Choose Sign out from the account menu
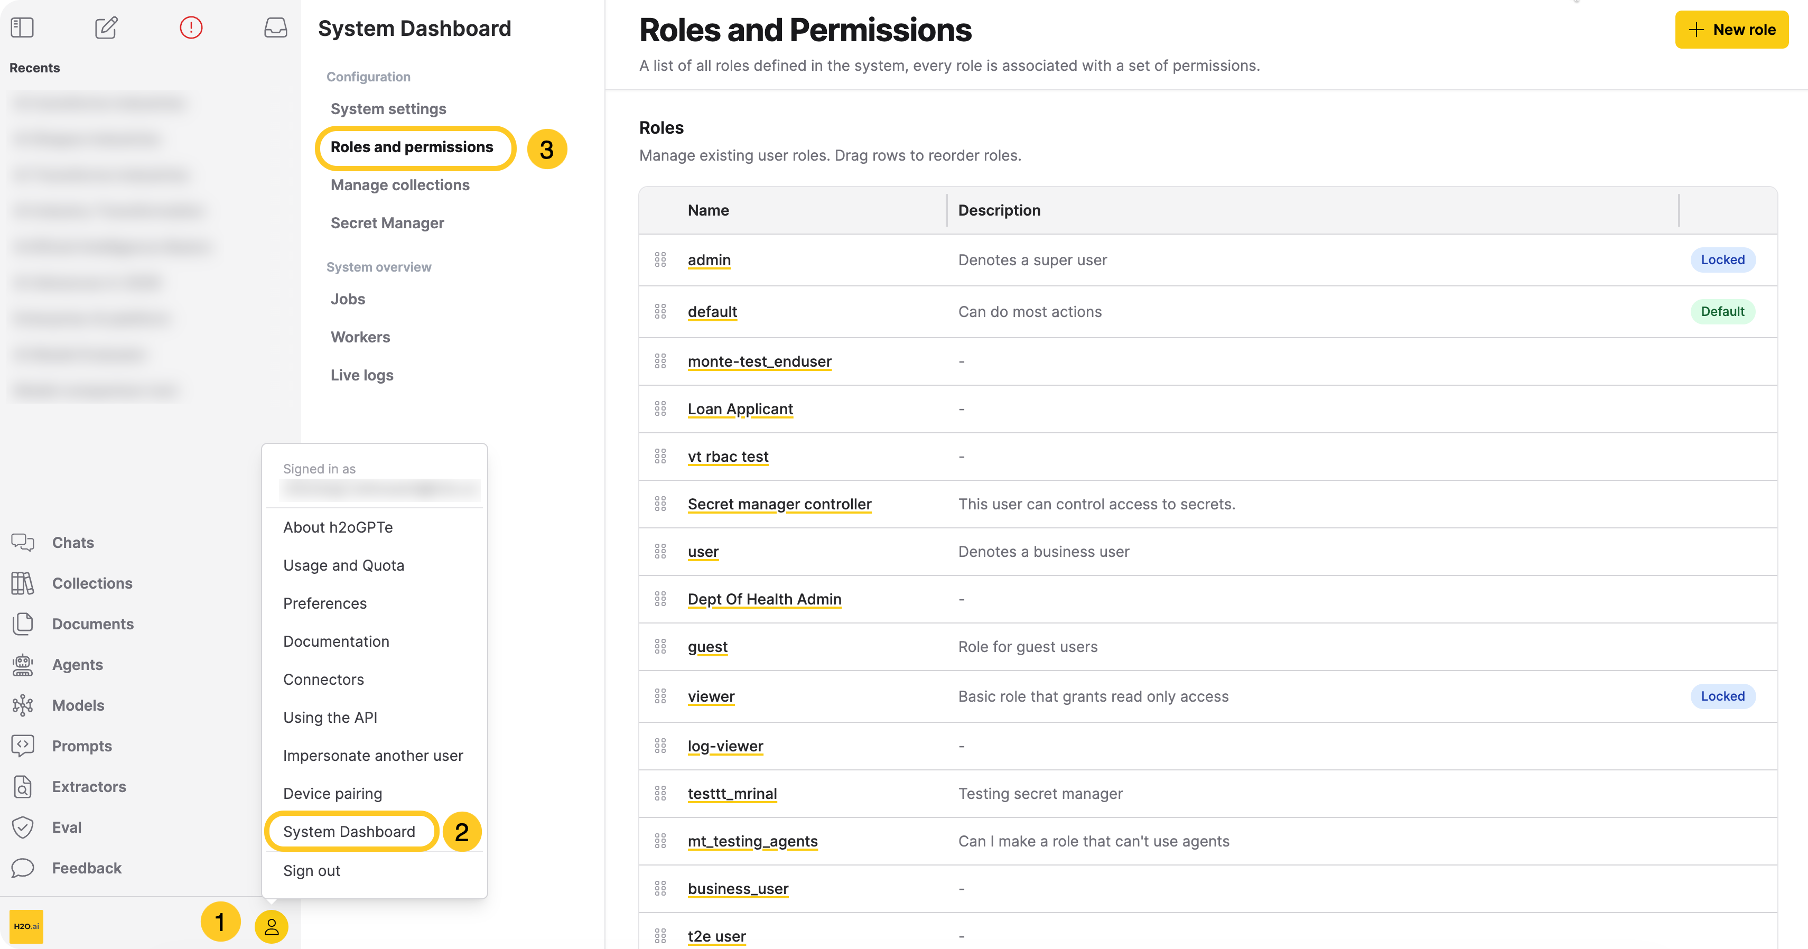 pos(311,870)
